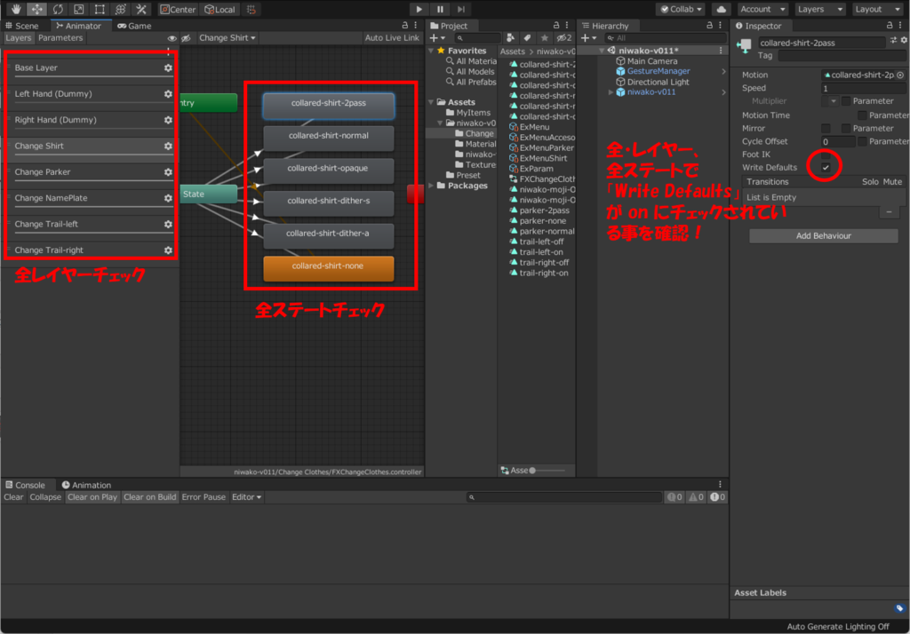910x634 pixels.
Task: Open settings gear for Change Shirt layer
Action: point(168,146)
